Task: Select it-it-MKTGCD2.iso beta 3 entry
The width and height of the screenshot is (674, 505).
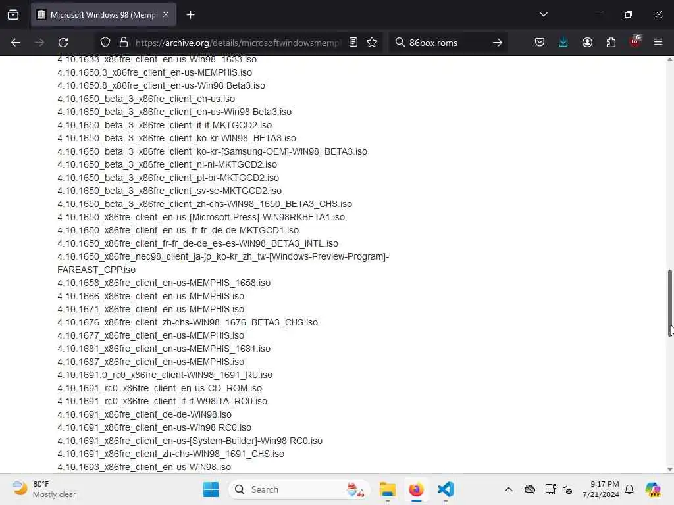Action: click(x=165, y=126)
